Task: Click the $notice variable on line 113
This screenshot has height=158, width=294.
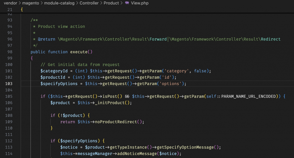Action: 69,147
